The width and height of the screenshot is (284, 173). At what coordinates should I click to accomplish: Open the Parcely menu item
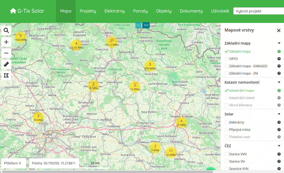pyautogui.click(x=140, y=11)
